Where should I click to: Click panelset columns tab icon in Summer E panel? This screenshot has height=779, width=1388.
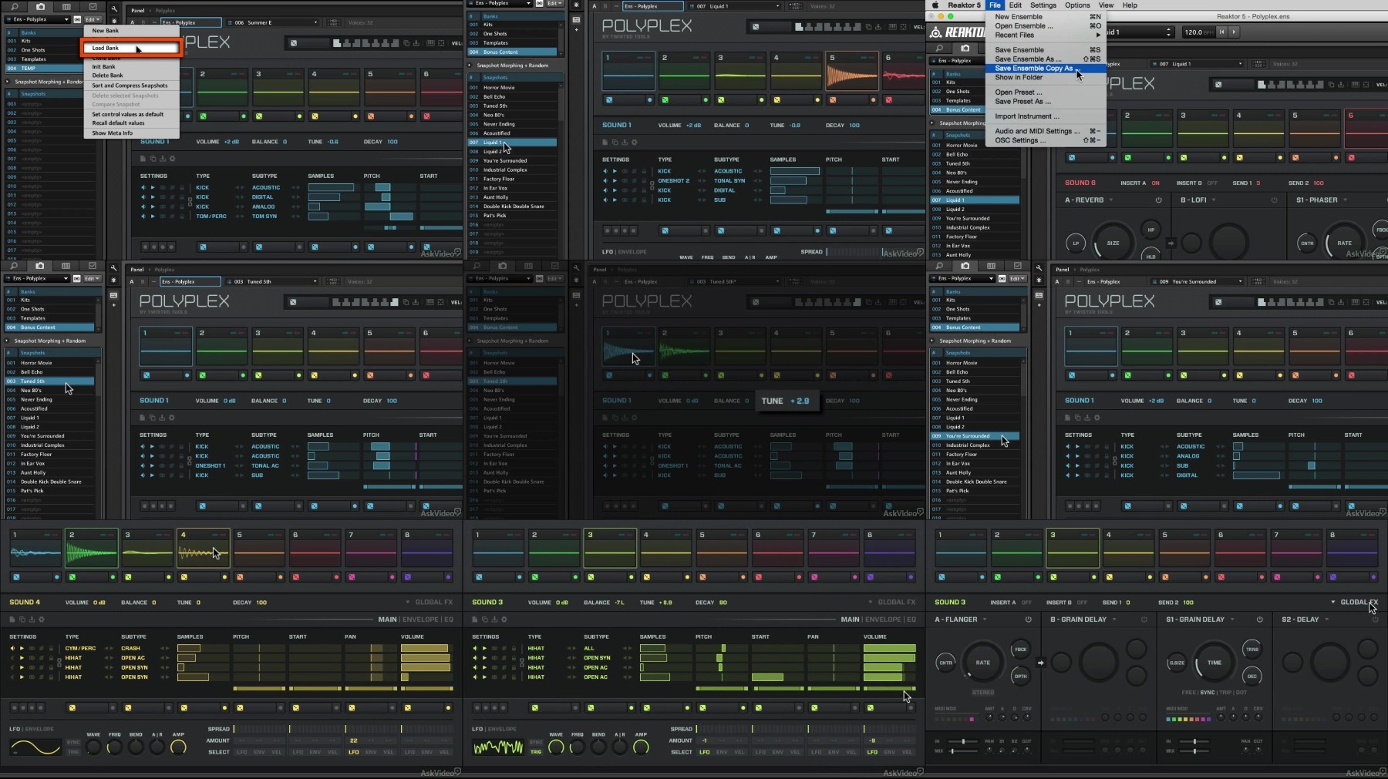pyautogui.click(x=66, y=7)
